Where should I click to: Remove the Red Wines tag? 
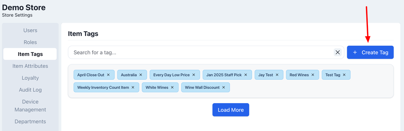313,75
